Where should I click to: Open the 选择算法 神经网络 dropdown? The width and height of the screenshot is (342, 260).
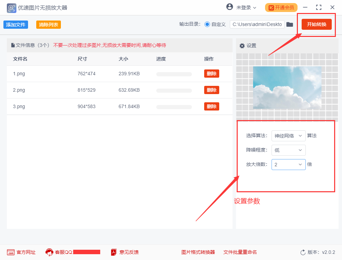click(288, 136)
